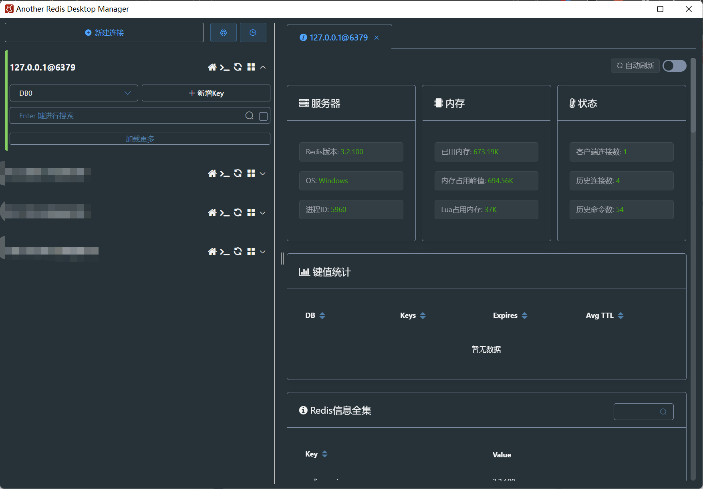Close the 127.0.0.1@6379 tab

[x=377, y=38]
